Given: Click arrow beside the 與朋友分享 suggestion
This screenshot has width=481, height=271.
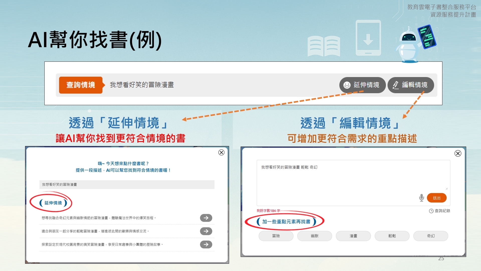Looking at the screenshot, I should (x=206, y=231).
